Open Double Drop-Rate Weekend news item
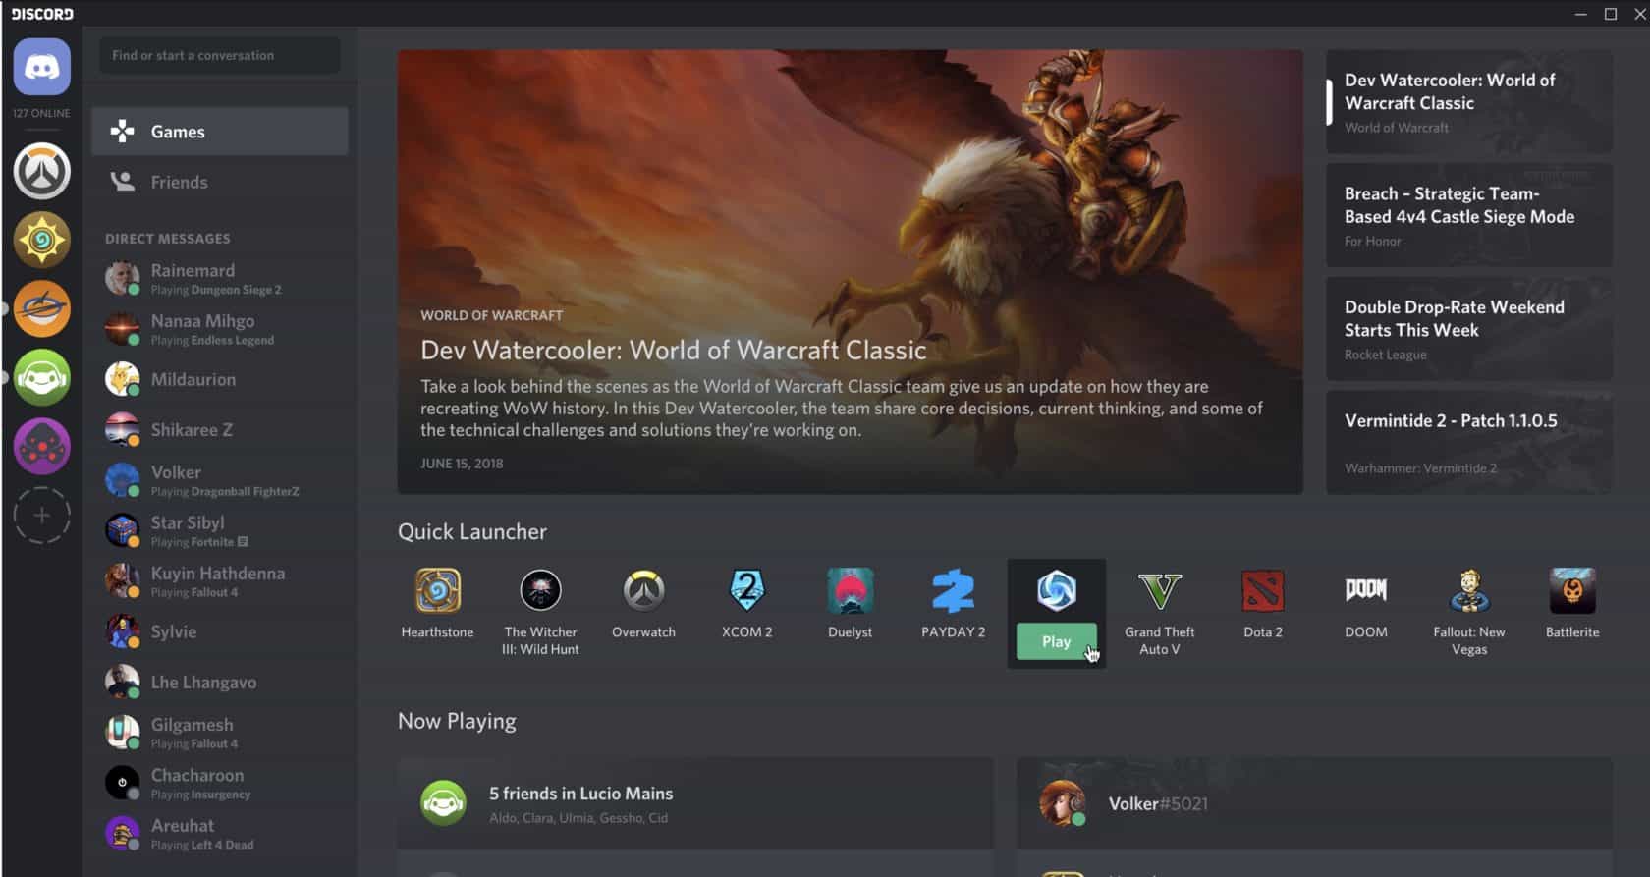 tap(1468, 329)
